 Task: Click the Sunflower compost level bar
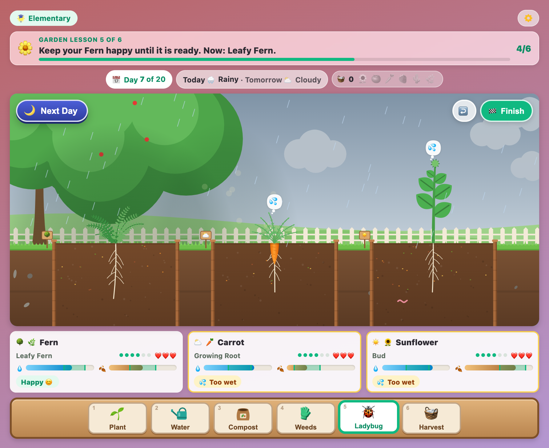pyautogui.click(x=499, y=368)
